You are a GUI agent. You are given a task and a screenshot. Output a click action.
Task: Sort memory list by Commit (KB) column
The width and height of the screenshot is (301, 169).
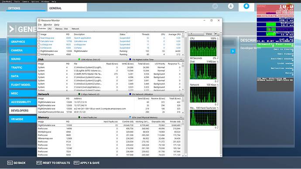pos(127,122)
